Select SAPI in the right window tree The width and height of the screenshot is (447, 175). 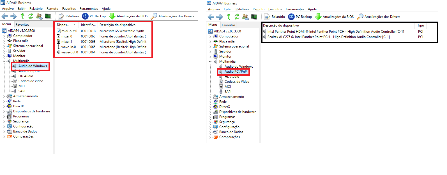(228, 92)
